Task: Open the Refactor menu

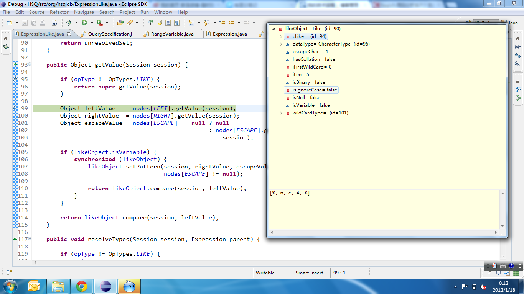Action: click(x=59, y=12)
